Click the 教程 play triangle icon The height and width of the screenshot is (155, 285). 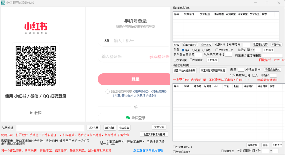(31, 113)
